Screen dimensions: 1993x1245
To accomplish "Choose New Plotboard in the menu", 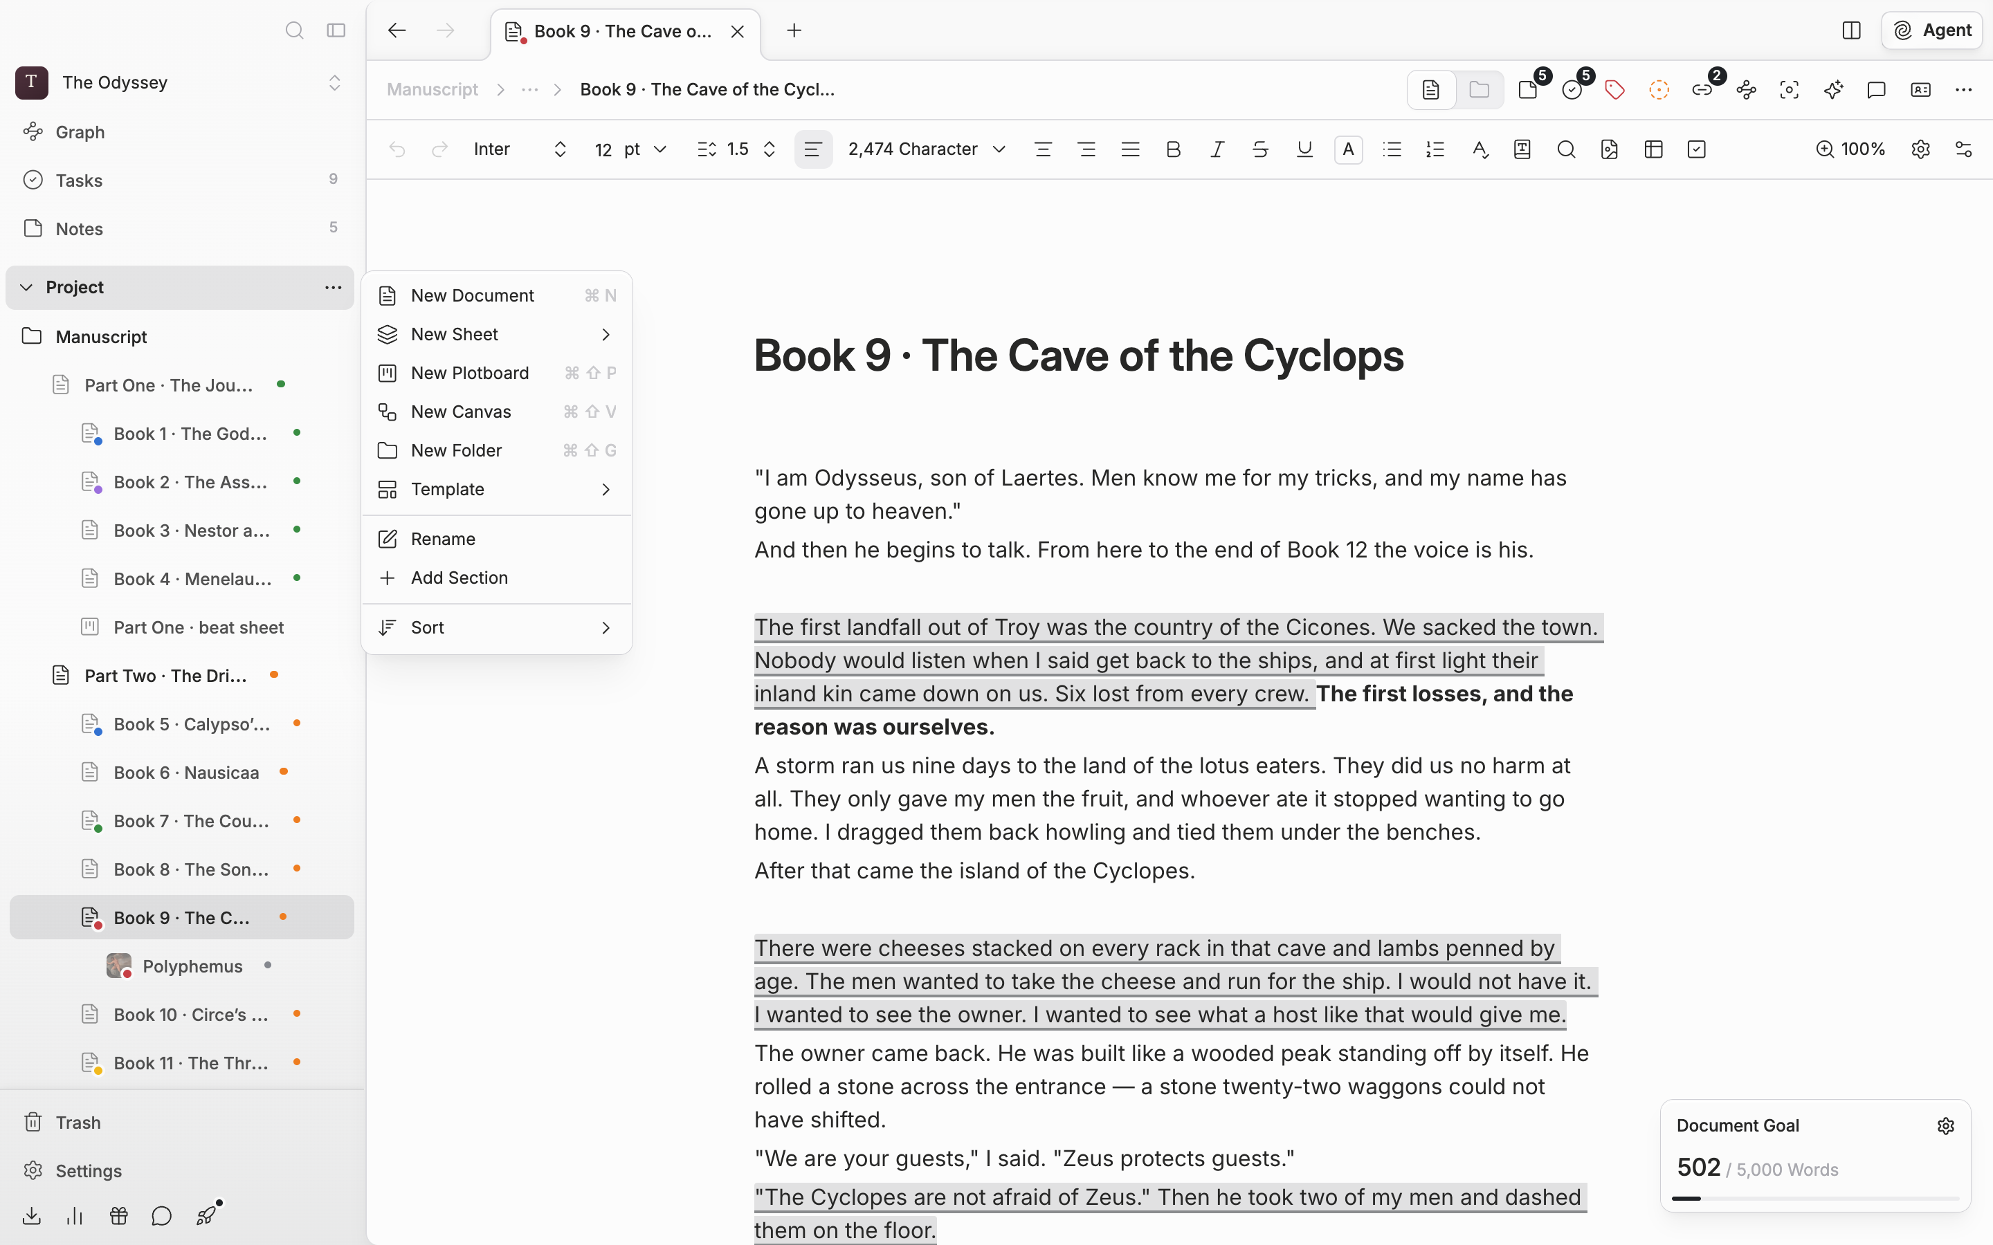I will (x=497, y=373).
